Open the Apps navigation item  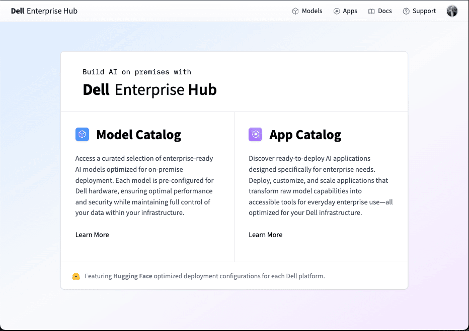345,11
